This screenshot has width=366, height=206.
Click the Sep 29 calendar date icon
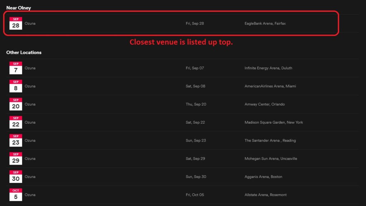[16, 158]
